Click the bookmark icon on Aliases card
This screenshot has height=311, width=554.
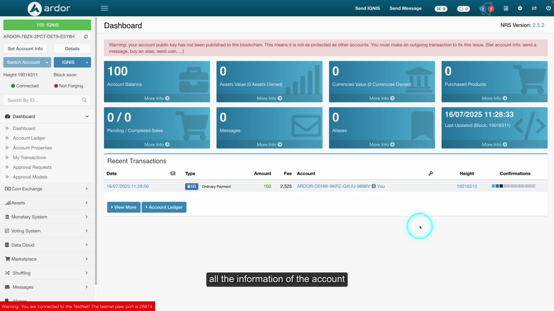[422, 126]
